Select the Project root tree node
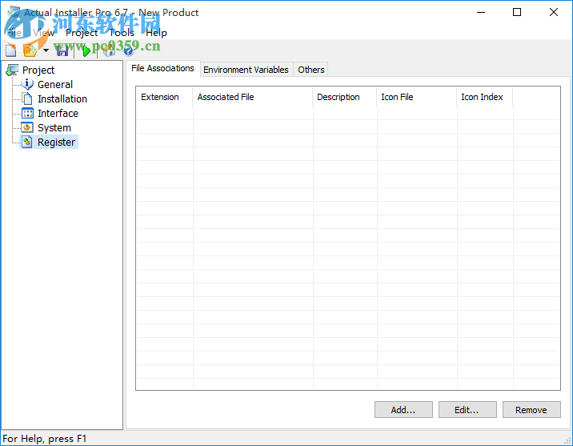The image size is (573, 446). coord(38,70)
